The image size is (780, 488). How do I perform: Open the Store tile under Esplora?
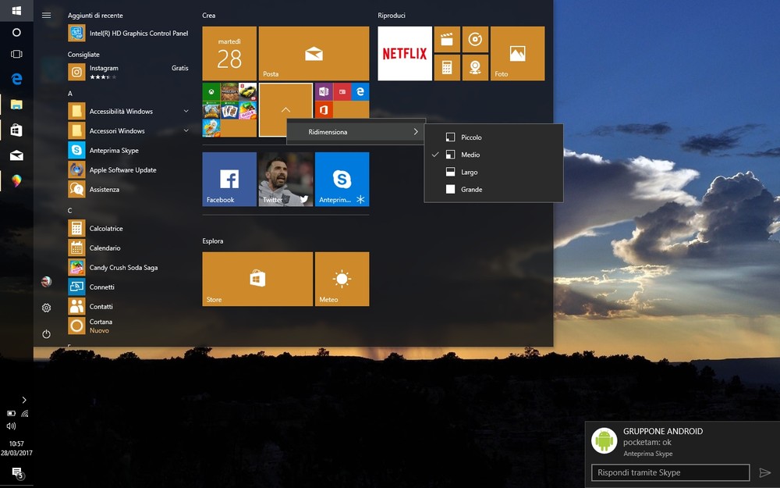point(257,279)
